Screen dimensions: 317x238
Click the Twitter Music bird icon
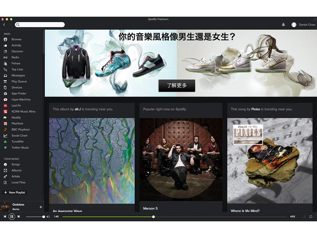[6, 148]
